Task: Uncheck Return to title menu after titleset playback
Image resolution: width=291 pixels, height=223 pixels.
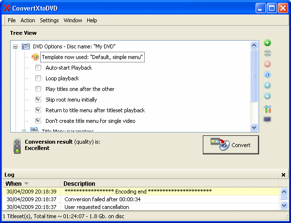Action: tap(38, 110)
